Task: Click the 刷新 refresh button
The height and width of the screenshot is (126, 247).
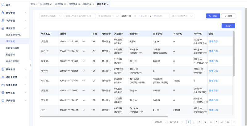Action: pos(228,26)
